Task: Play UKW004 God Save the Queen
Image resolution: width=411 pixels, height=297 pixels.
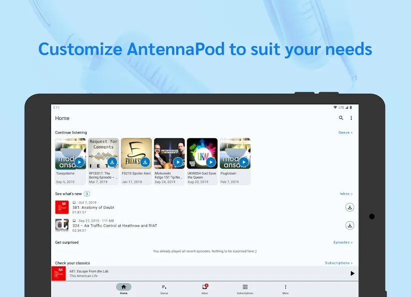Action: (211, 162)
